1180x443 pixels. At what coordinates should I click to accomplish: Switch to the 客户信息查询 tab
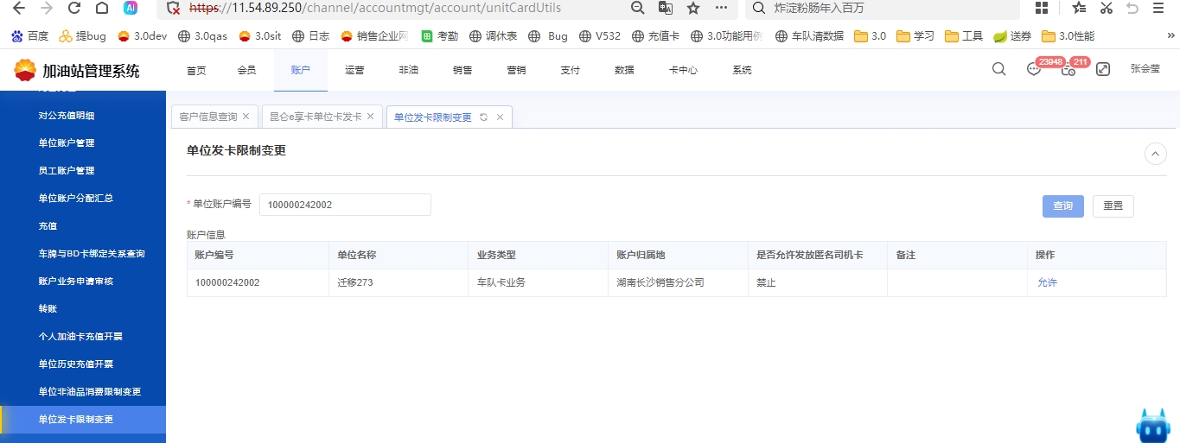[207, 117]
